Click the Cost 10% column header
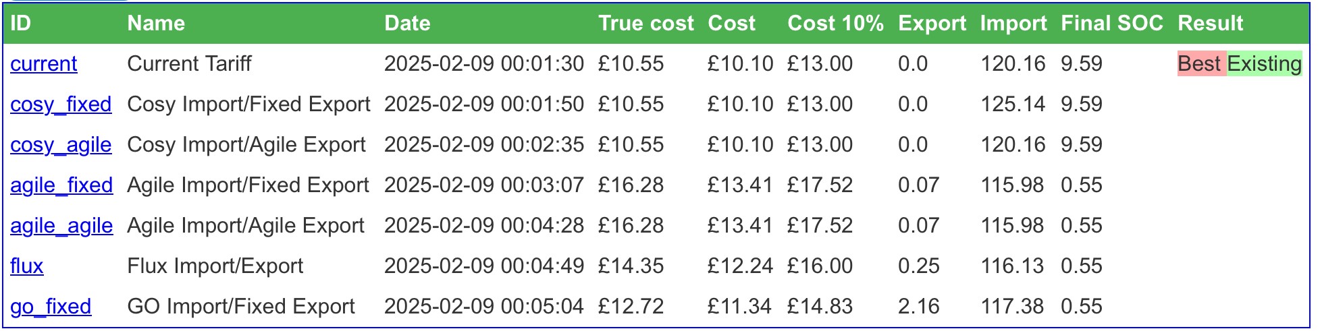The height and width of the screenshot is (331, 1320). [835, 24]
